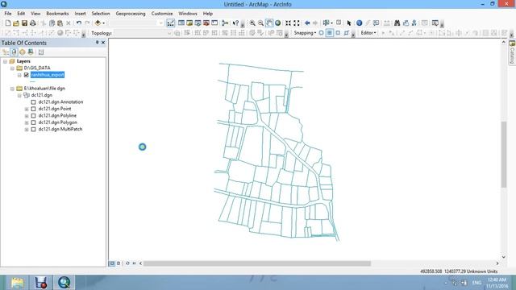516x290 pixels.
Task: Toggle Edge Snapping in Snapping toolbar
Action: 347,33
